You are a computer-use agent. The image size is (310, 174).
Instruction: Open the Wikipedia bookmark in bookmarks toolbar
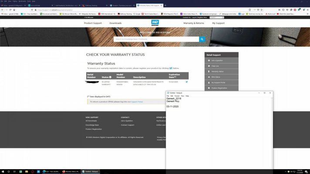pos(88,14)
